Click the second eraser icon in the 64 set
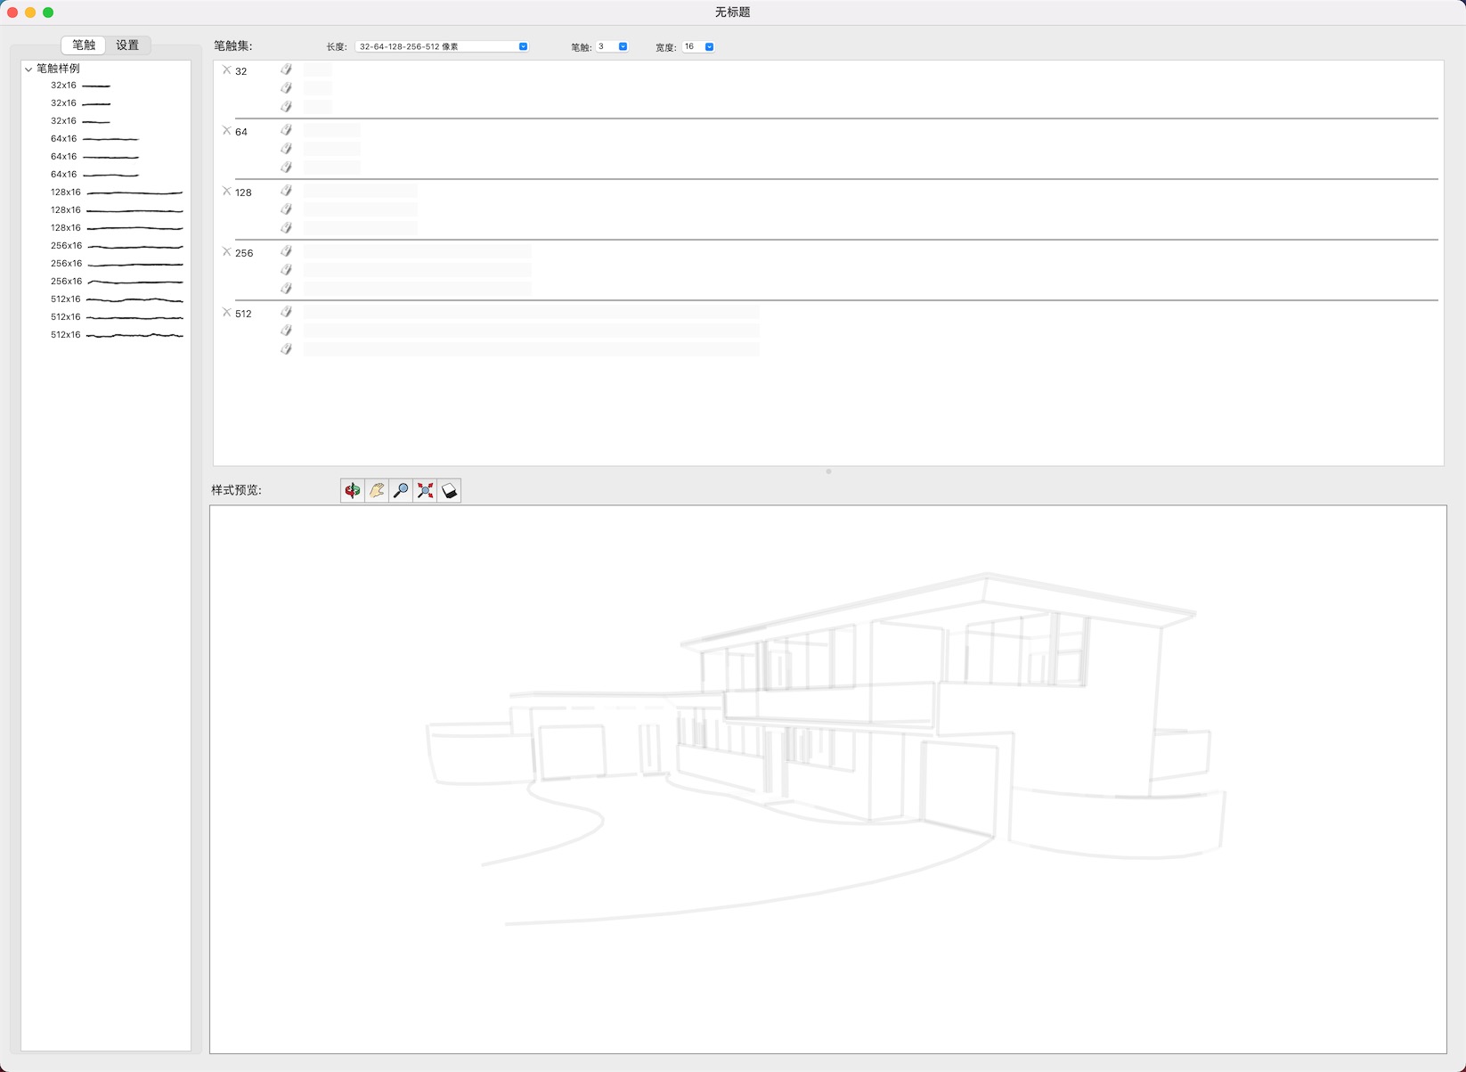Screen dimensions: 1466x1072 click(286, 148)
